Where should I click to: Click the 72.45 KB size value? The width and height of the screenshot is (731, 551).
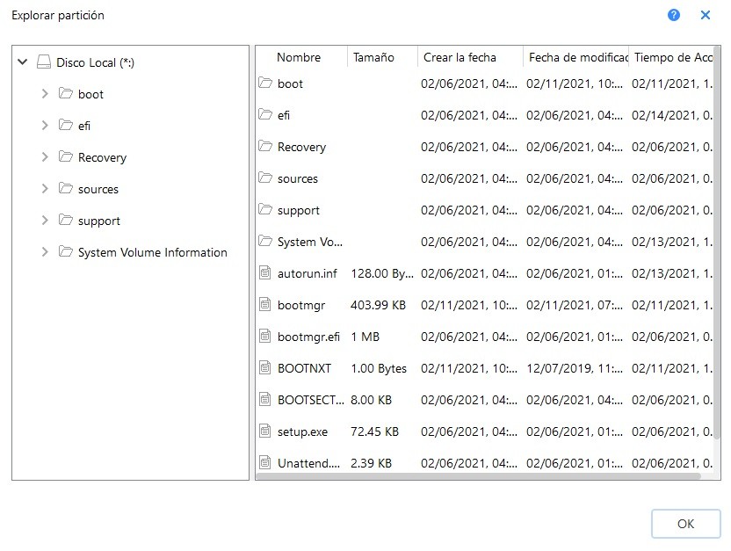375,431
